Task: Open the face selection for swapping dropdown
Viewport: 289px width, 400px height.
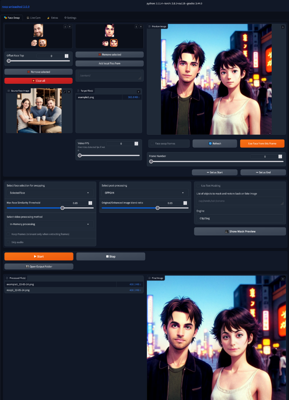Action: tap(50, 193)
